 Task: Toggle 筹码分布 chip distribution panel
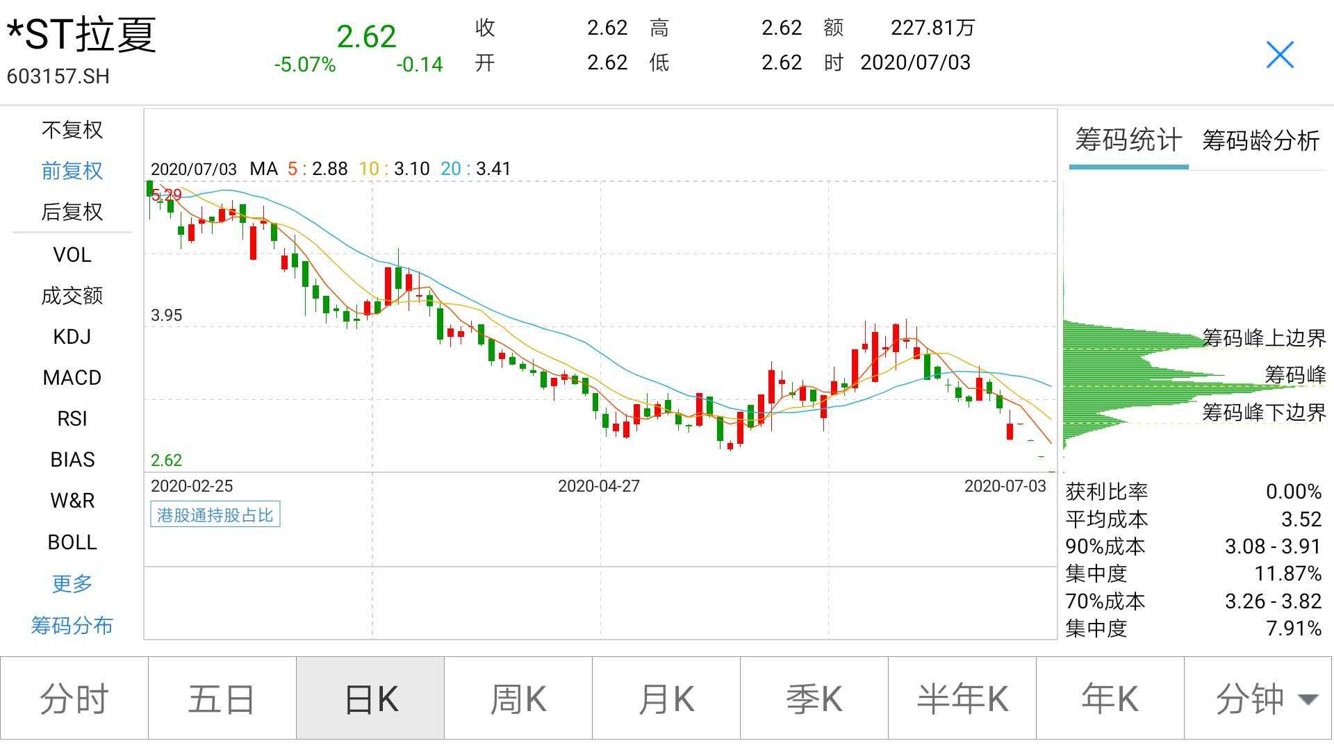tap(72, 626)
